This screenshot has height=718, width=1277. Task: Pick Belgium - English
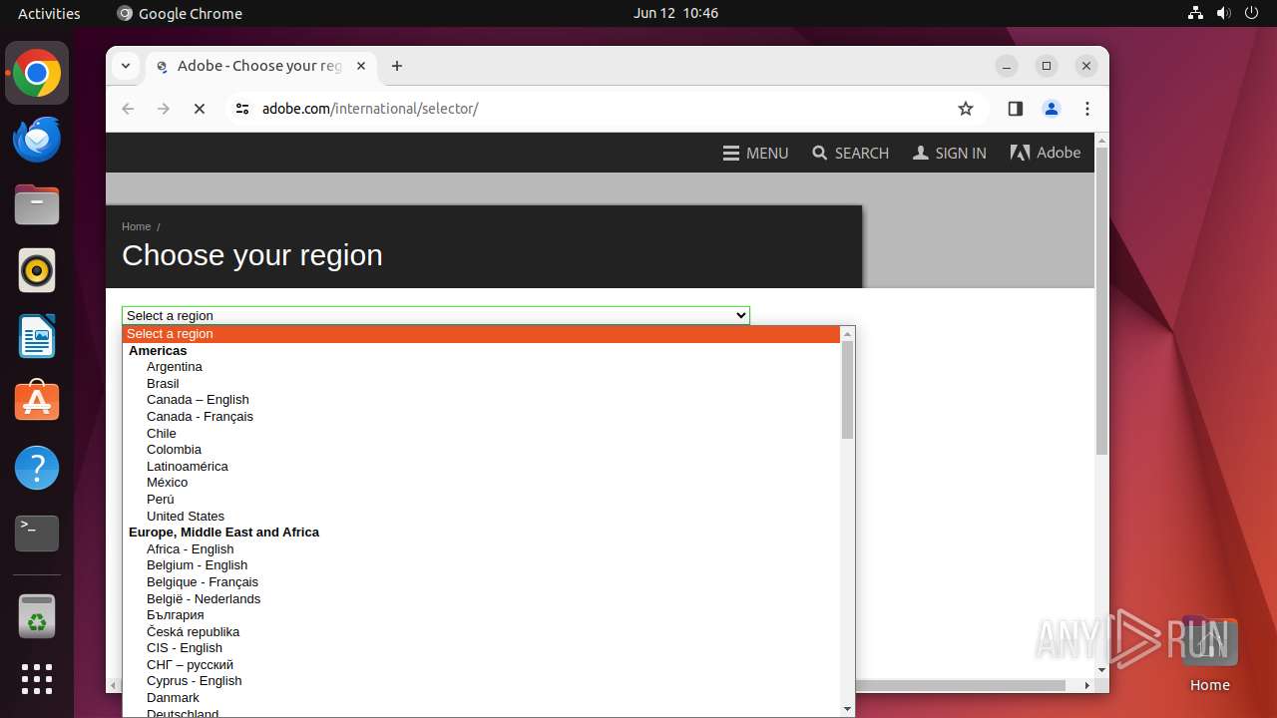[x=481, y=565]
